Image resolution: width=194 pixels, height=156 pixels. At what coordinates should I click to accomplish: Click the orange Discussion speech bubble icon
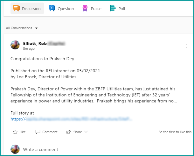16,8
